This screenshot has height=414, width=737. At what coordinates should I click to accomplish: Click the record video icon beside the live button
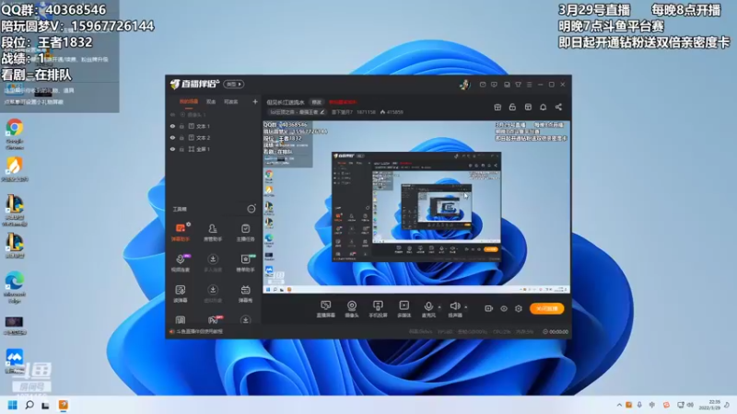click(488, 308)
